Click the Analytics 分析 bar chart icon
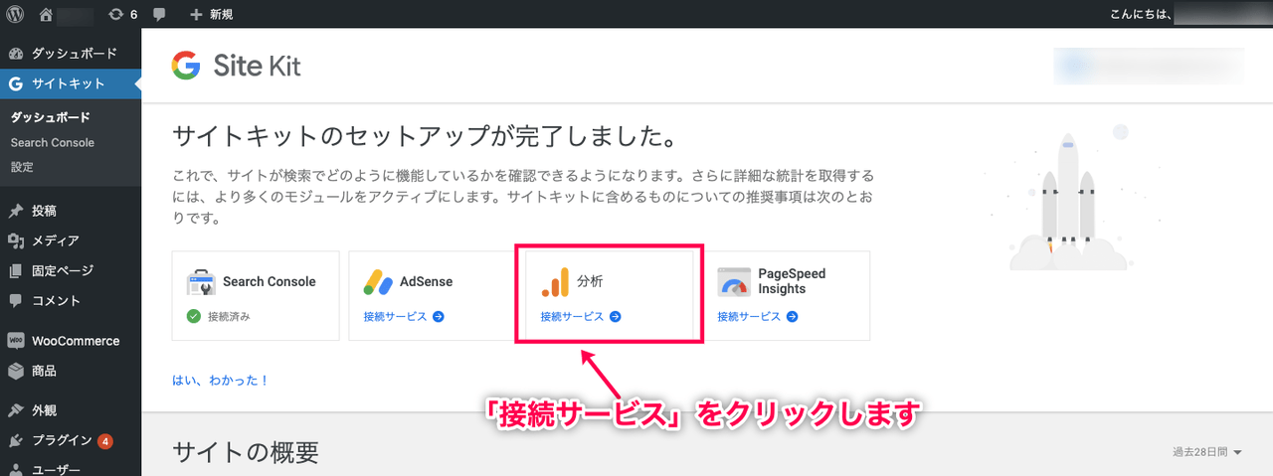Image resolution: width=1273 pixels, height=476 pixels. tap(555, 282)
